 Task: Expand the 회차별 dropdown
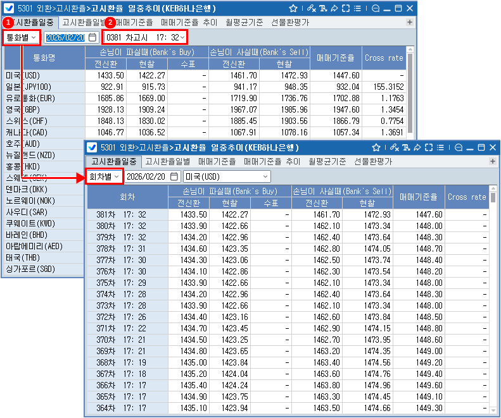(x=104, y=176)
